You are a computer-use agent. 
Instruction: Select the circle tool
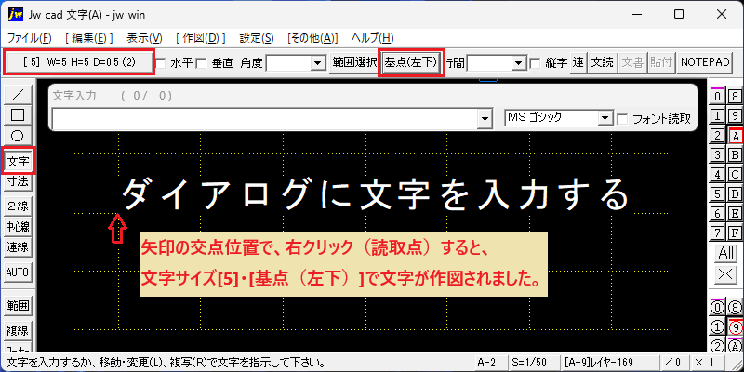click(18, 135)
